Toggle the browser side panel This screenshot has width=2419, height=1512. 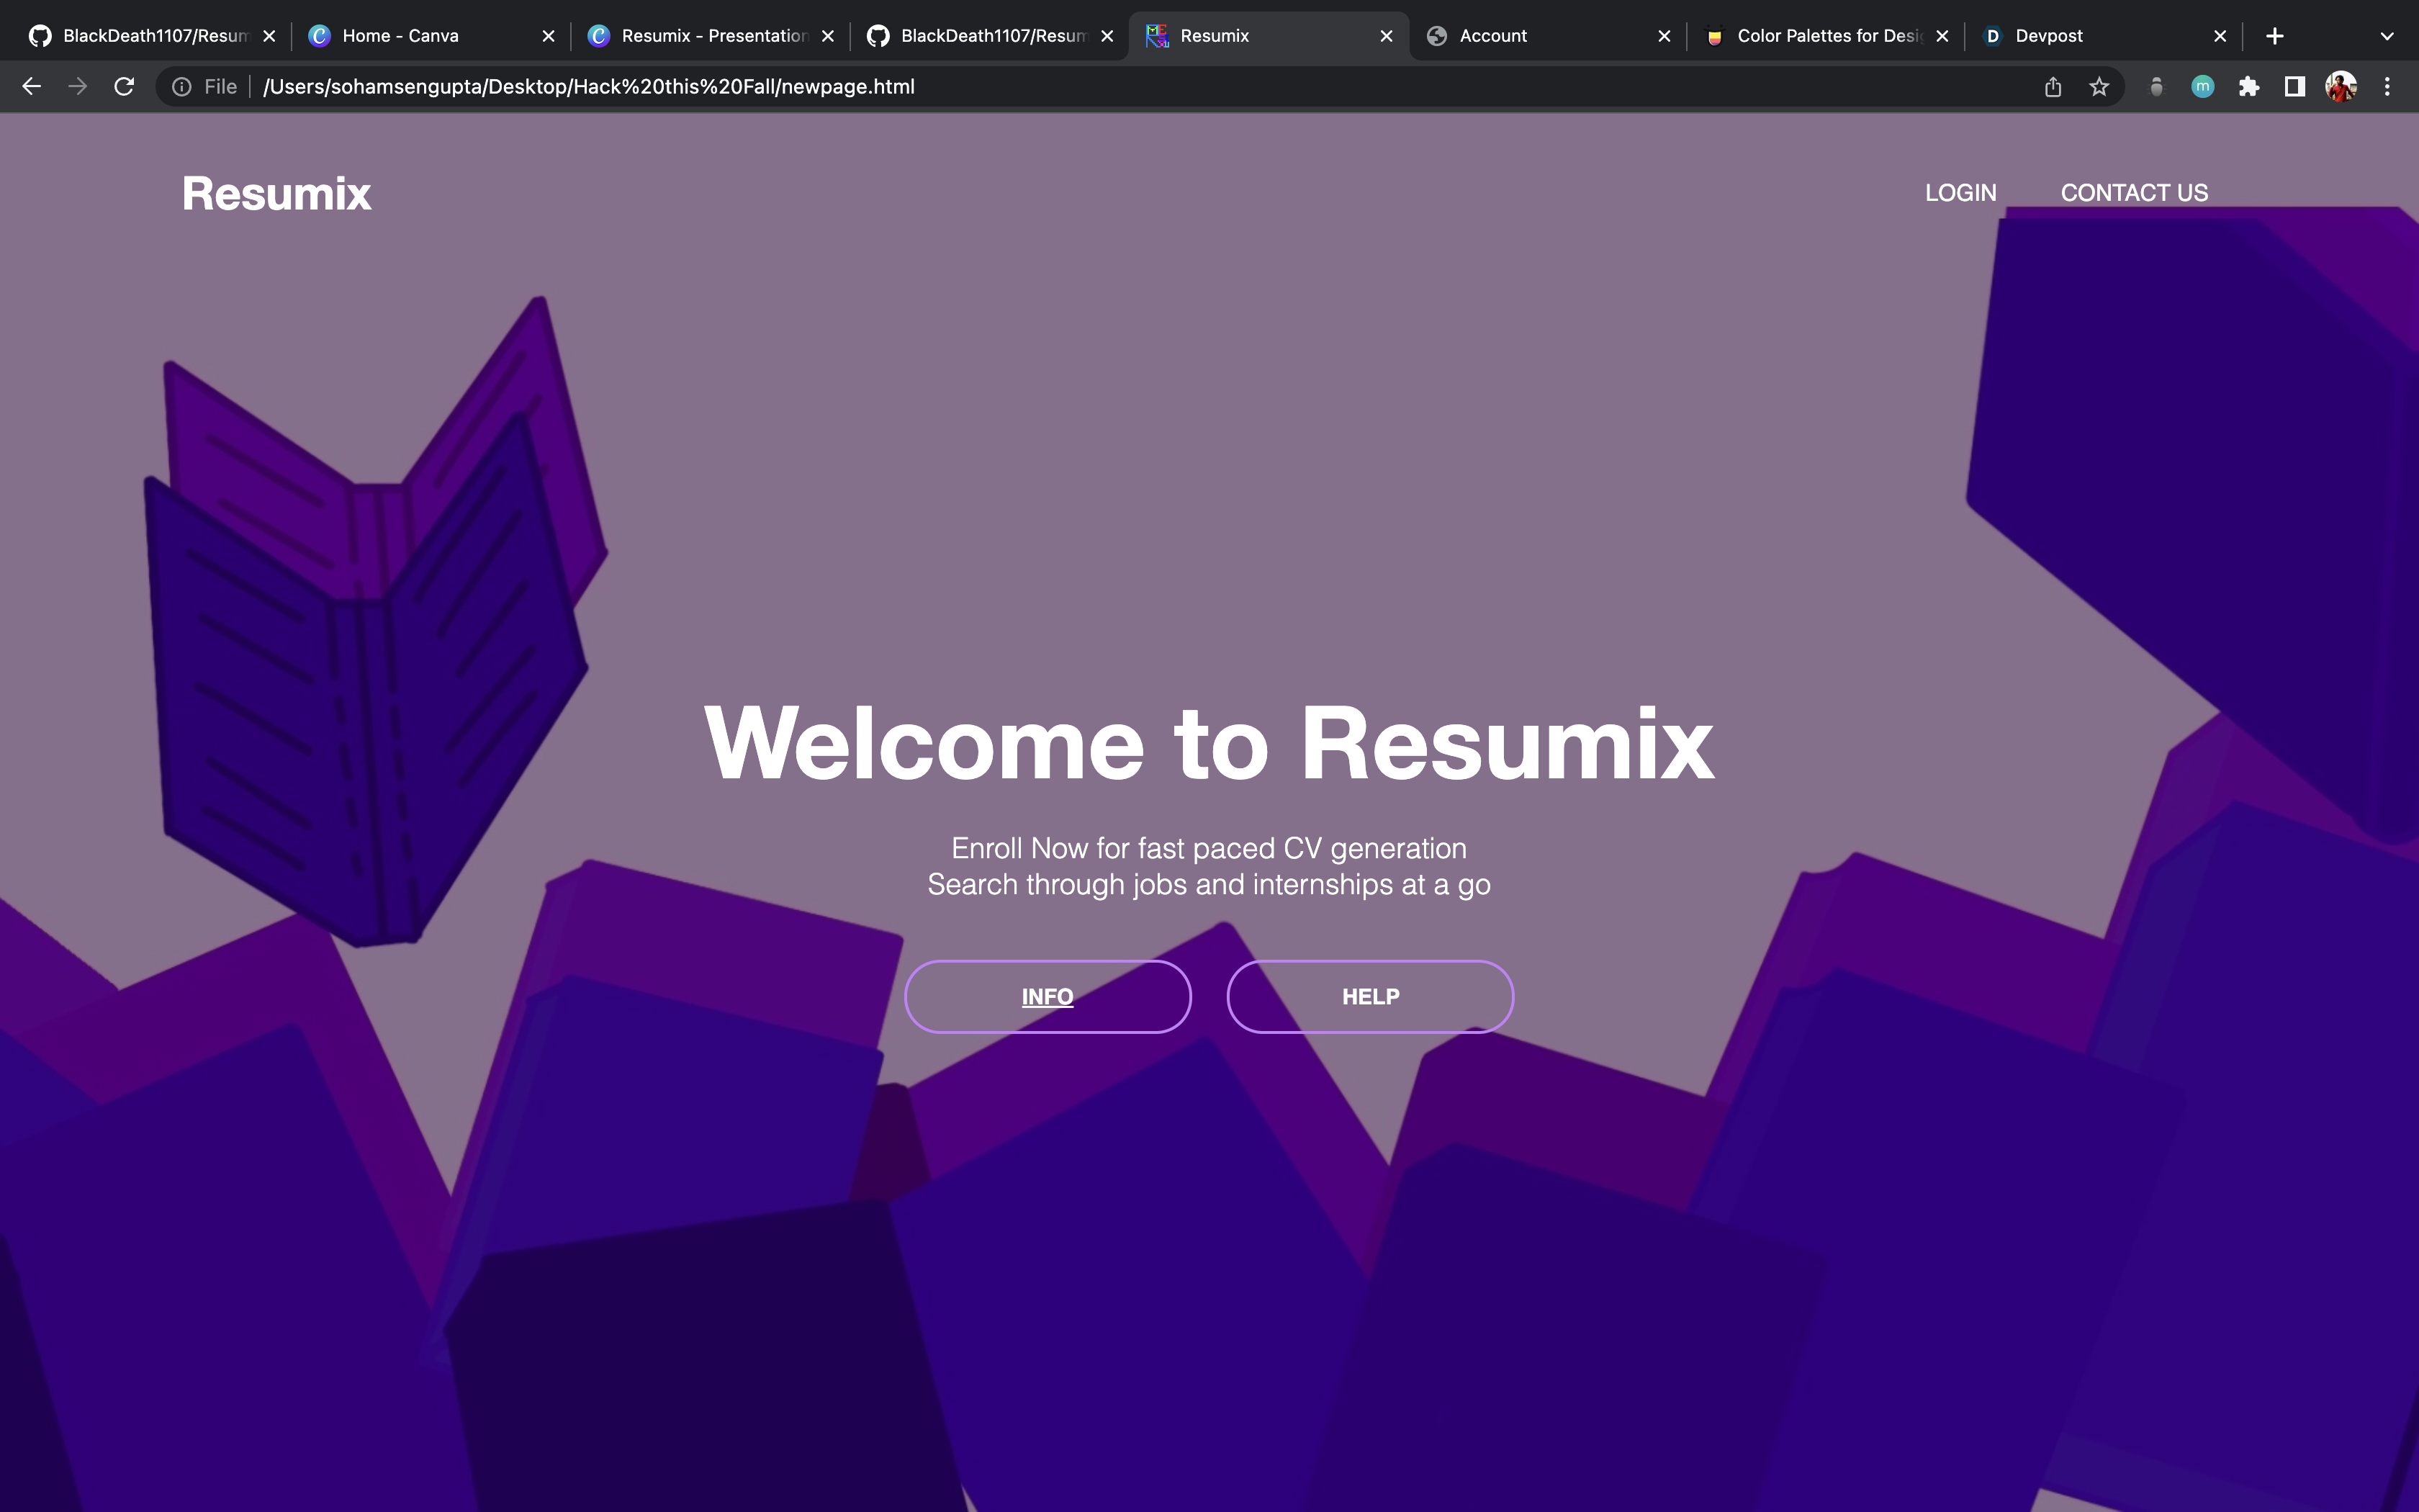2295,87
